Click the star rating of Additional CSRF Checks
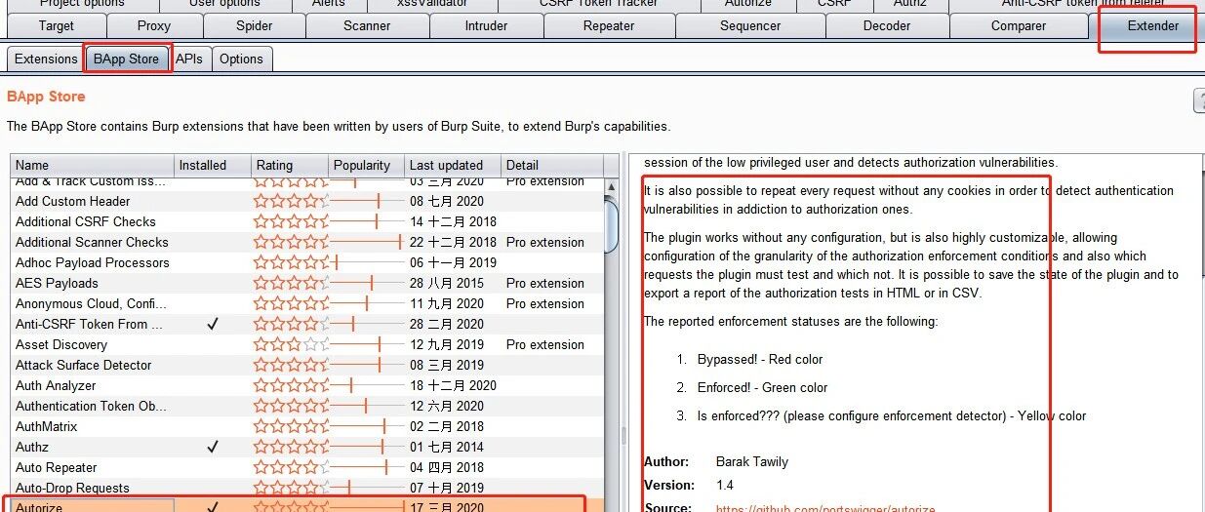Image resolution: width=1205 pixels, height=512 pixels. click(x=292, y=221)
